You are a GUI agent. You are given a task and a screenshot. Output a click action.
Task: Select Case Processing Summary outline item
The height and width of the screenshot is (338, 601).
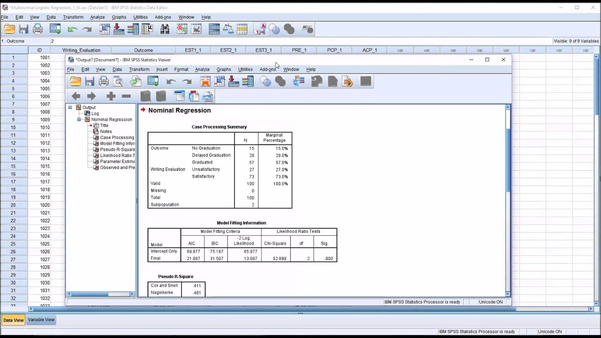[117, 138]
